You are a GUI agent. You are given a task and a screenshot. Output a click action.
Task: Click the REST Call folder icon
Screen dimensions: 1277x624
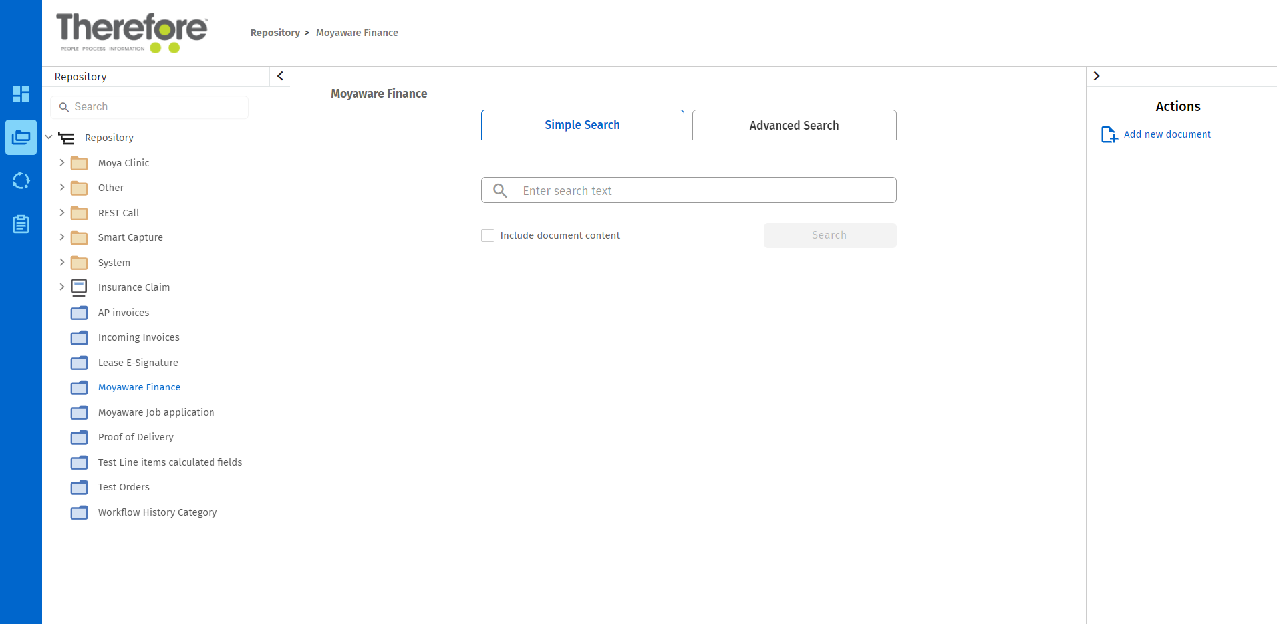(x=79, y=213)
